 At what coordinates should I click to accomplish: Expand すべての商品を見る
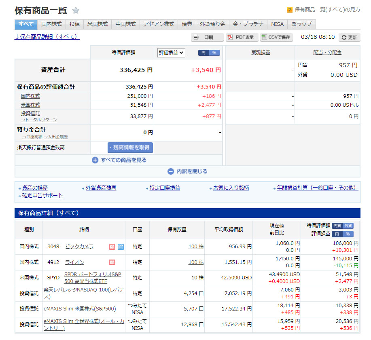[x=119, y=160]
